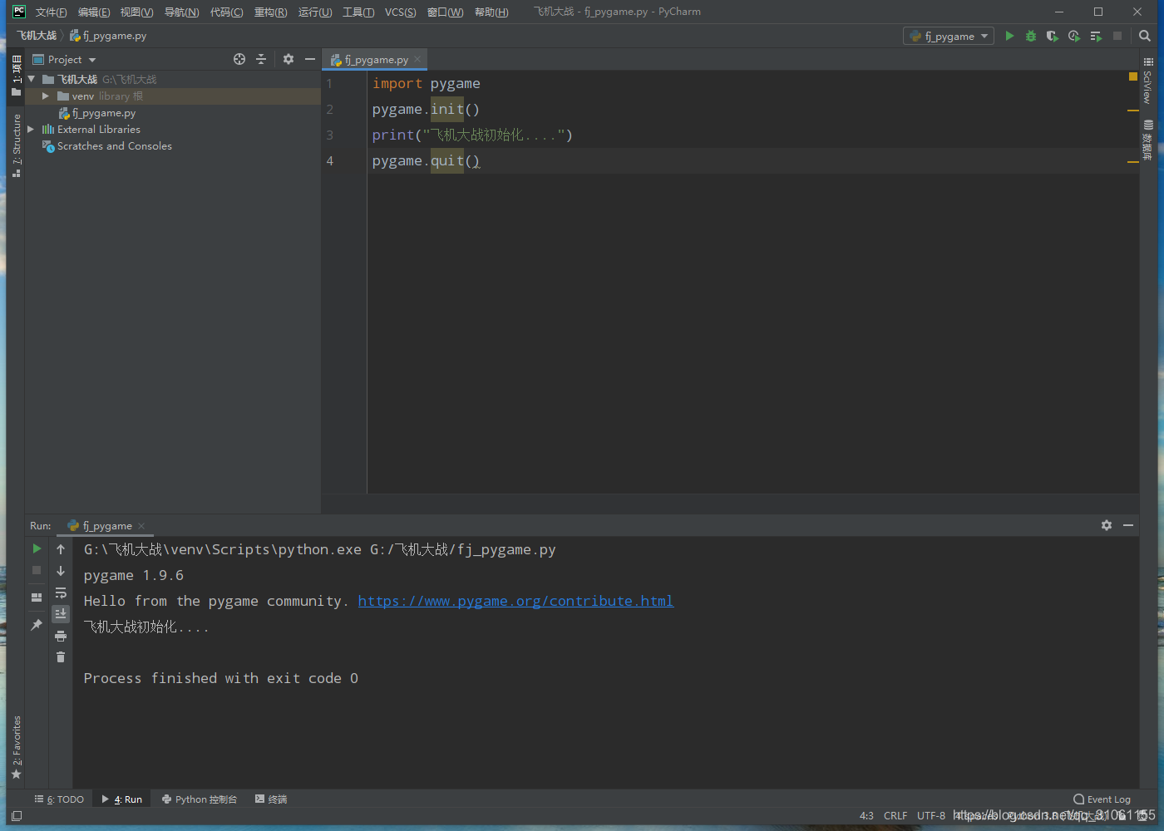Expand External Libraries node
The height and width of the screenshot is (831, 1164).
pyautogui.click(x=31, y=129)
